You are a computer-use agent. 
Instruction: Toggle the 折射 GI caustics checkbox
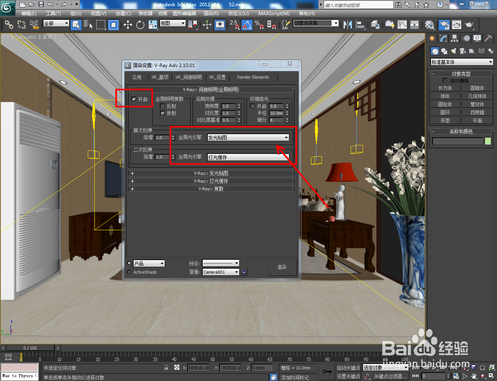(163, 113)
